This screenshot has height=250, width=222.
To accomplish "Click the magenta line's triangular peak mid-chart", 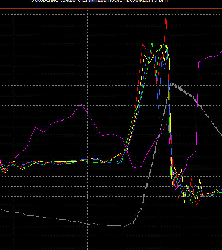I will pyautogui.click(x=81, y=104).
